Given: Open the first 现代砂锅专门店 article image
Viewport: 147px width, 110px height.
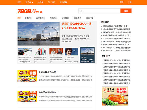Looking at the screenshot, I should 27,76.
